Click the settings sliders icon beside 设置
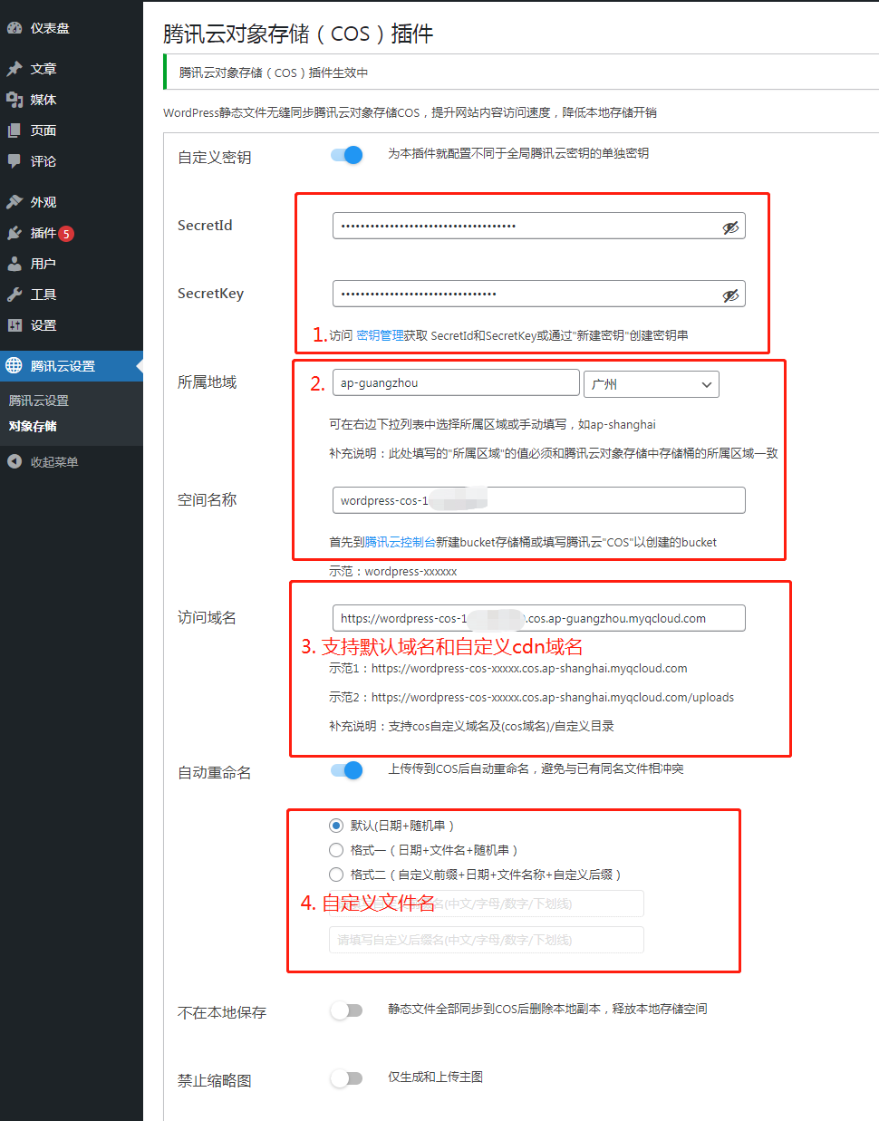 (x=14, y=325)
